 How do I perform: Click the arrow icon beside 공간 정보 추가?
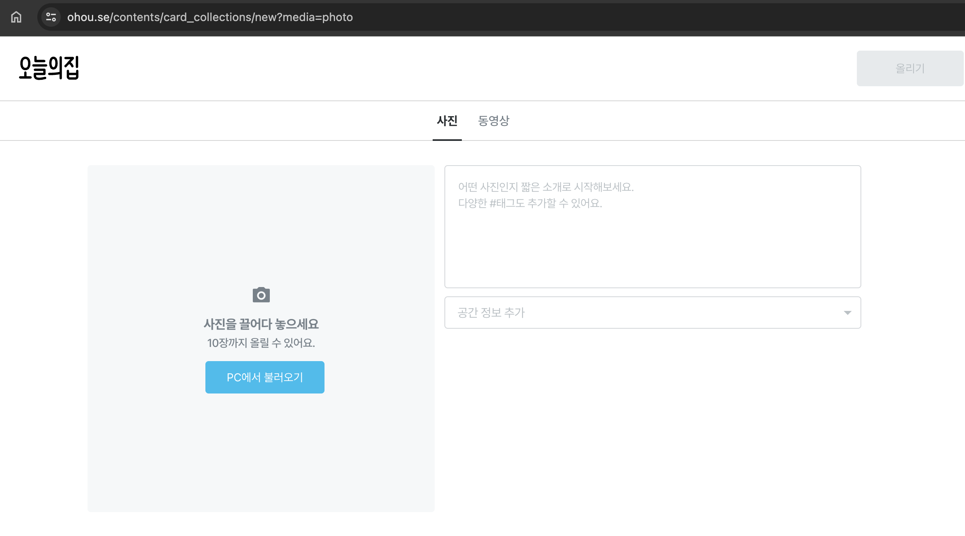point(847,313)
